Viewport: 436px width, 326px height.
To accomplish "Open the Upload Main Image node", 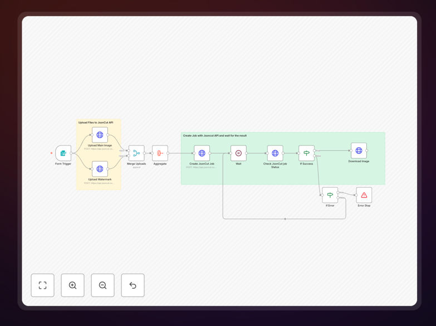I will pos(100,135).
